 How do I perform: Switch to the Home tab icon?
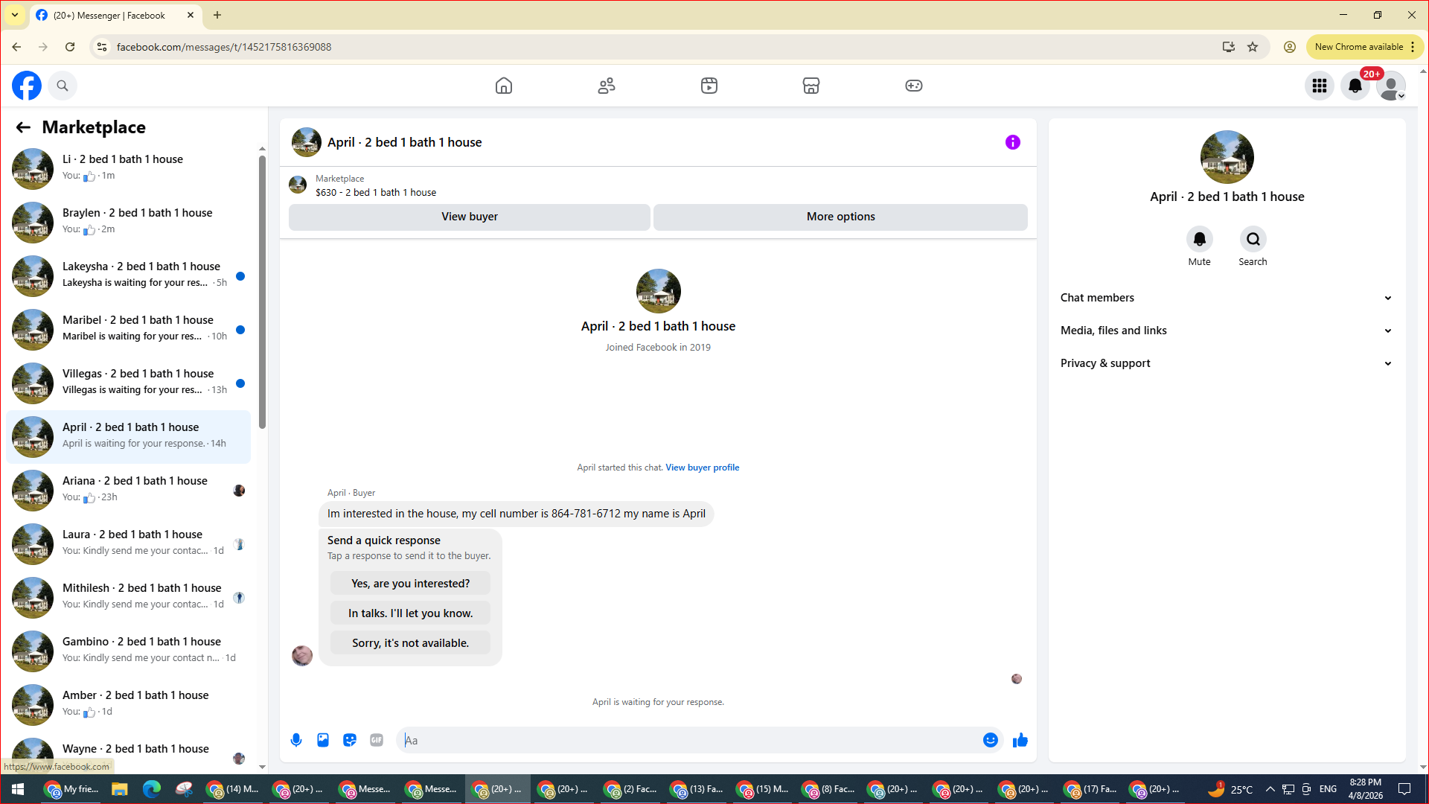click(x=504, y=86)
